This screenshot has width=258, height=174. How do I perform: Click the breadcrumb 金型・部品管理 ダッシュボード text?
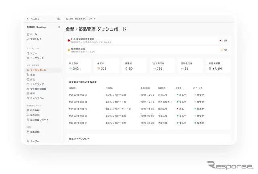tap(82, 19)
